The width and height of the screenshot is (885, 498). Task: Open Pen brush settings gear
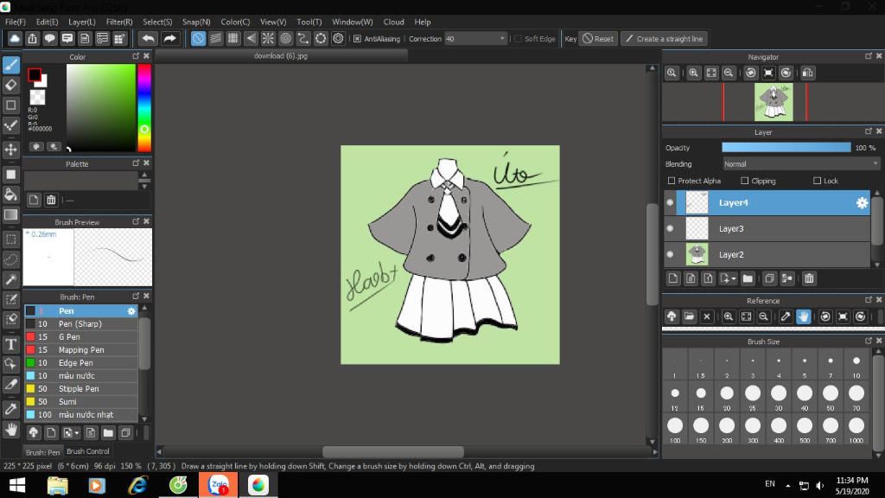click(131, 311)
